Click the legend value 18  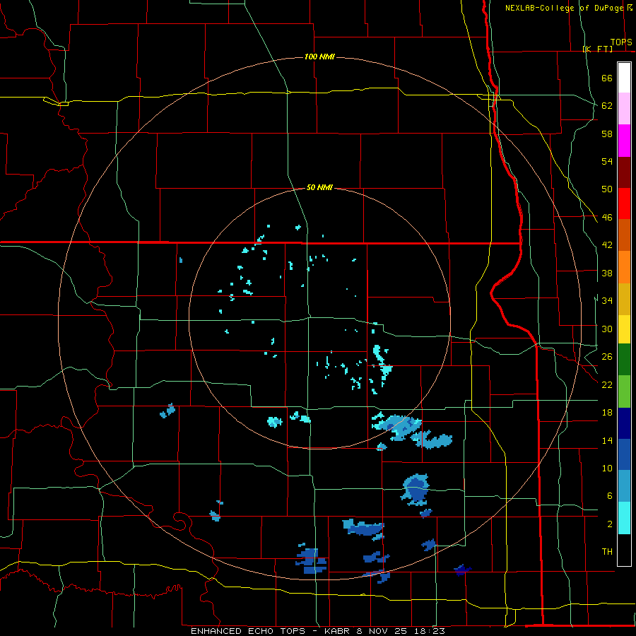click(x=607, y=412)
